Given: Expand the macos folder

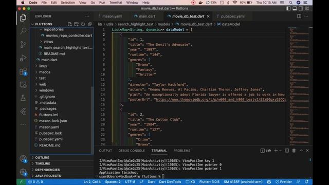Looking at the screenshot, I should point(36,72).
